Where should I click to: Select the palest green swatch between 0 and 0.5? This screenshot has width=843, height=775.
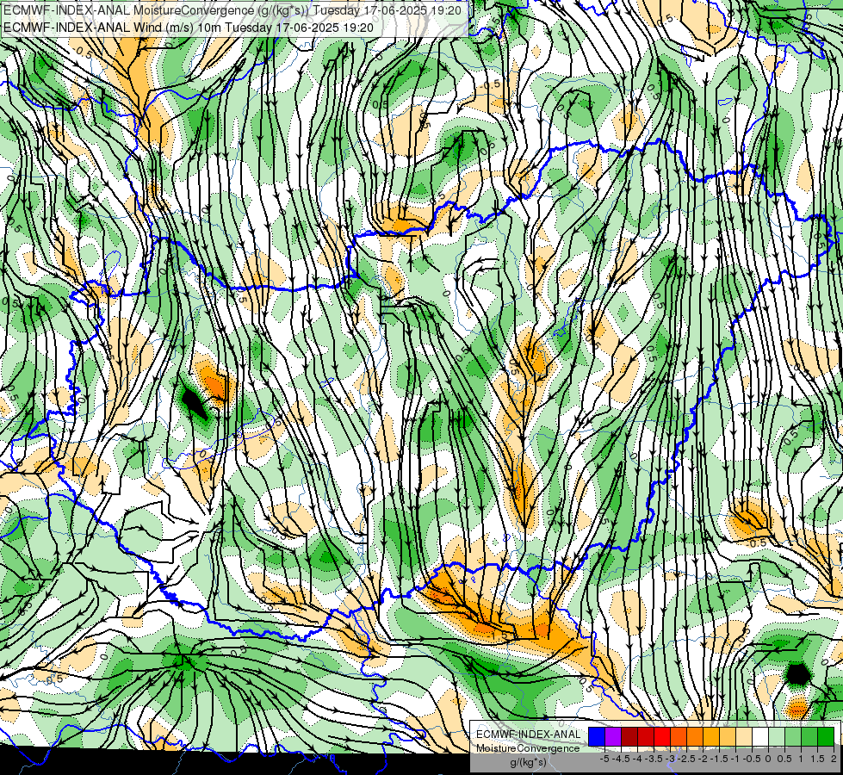coord(777,737)
